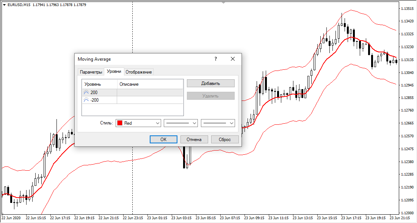This screenshot has width=417, height=223.
Task: Click the level icon beside the -200 entry
Action: click(86, 100)
